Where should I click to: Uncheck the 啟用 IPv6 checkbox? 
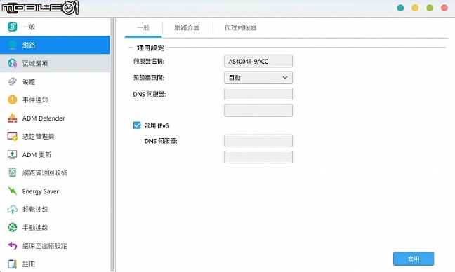137,125
